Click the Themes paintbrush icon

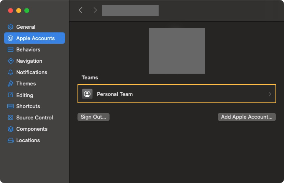[11, 83]
